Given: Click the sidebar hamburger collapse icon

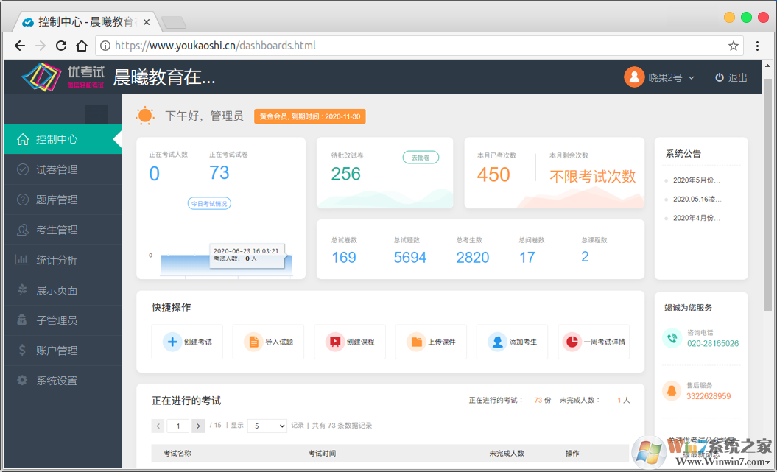Looking at the screenshot, I should (x=96, y=114).
